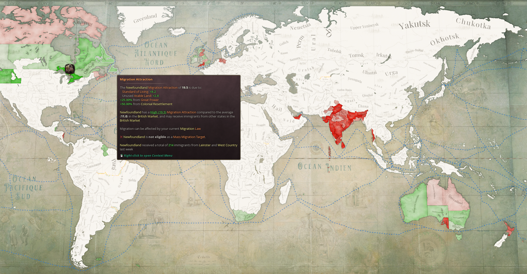This screenshot has height=274, width=527.
Task: Click the Migration Attraction tooltip title
Action: [x=136, y=79]
